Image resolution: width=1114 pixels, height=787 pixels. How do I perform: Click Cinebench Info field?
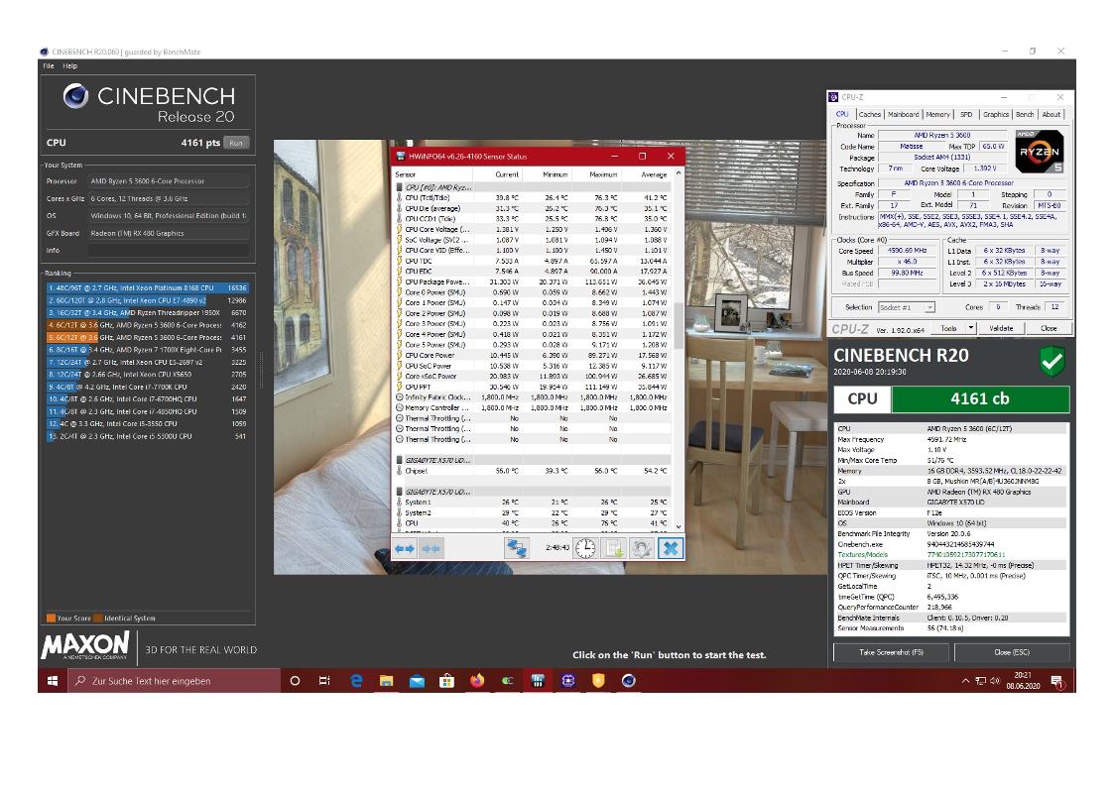[x=169, y=251]
